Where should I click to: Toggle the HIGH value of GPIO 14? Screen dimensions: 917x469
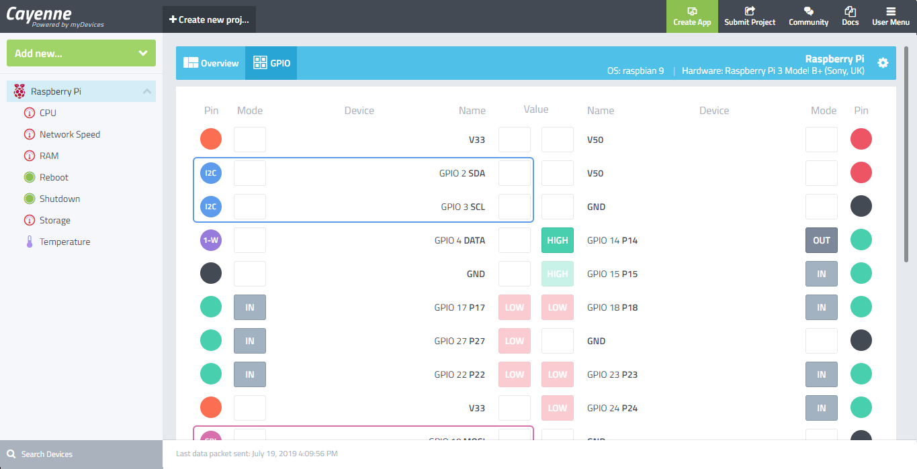coord(558,240)
